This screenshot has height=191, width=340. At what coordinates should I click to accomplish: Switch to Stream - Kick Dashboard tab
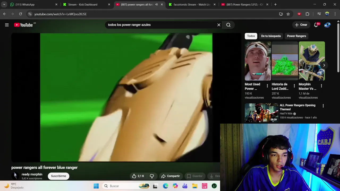86,5
